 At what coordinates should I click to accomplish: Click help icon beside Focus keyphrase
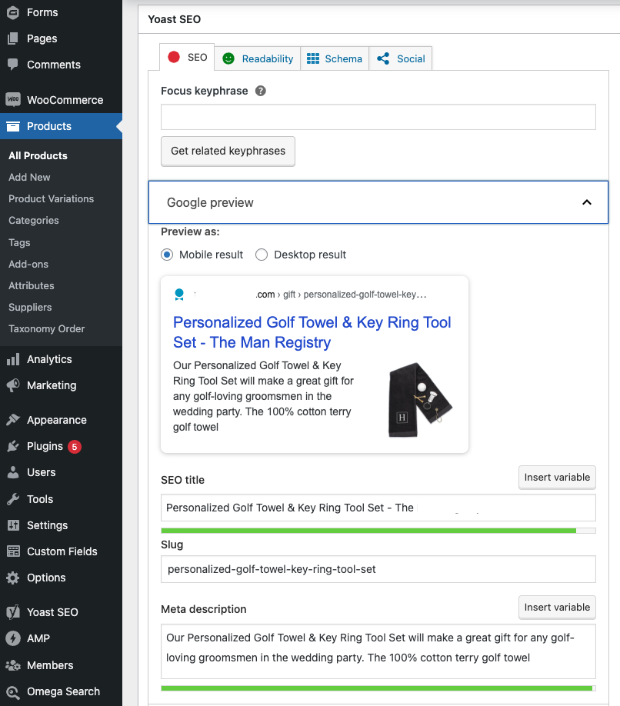pos(261,91)
